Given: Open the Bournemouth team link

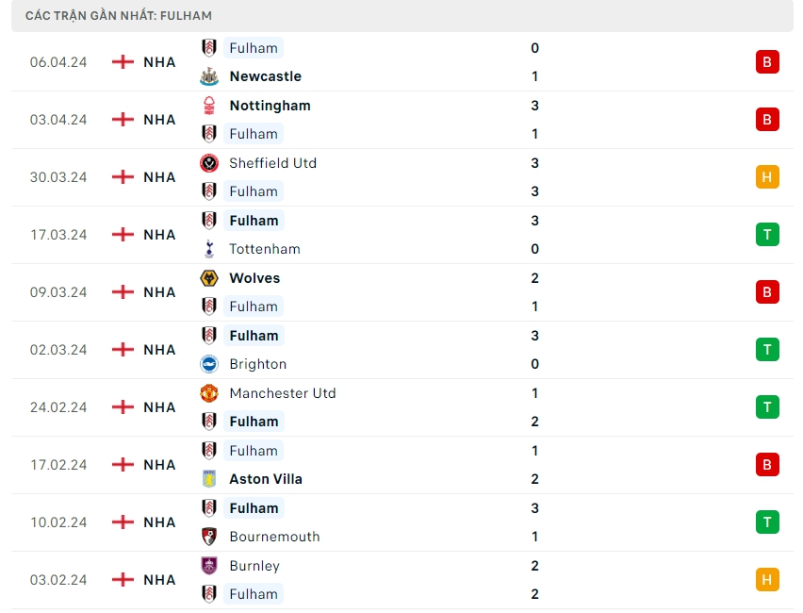Looking at the screenshot, I should 274,537.
